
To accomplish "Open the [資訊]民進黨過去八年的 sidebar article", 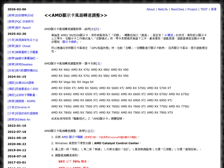I will pos(23,89).
